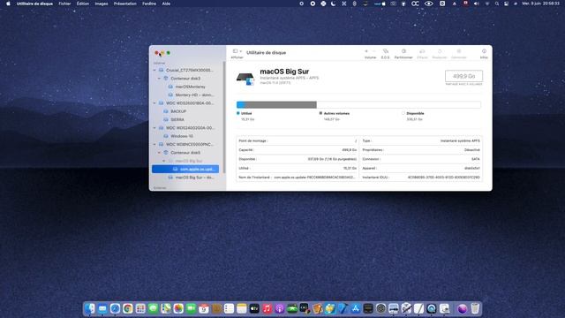Open Safari from the Dock
The width and height of the screenshot is (565, 318).
tap(115, 308)
